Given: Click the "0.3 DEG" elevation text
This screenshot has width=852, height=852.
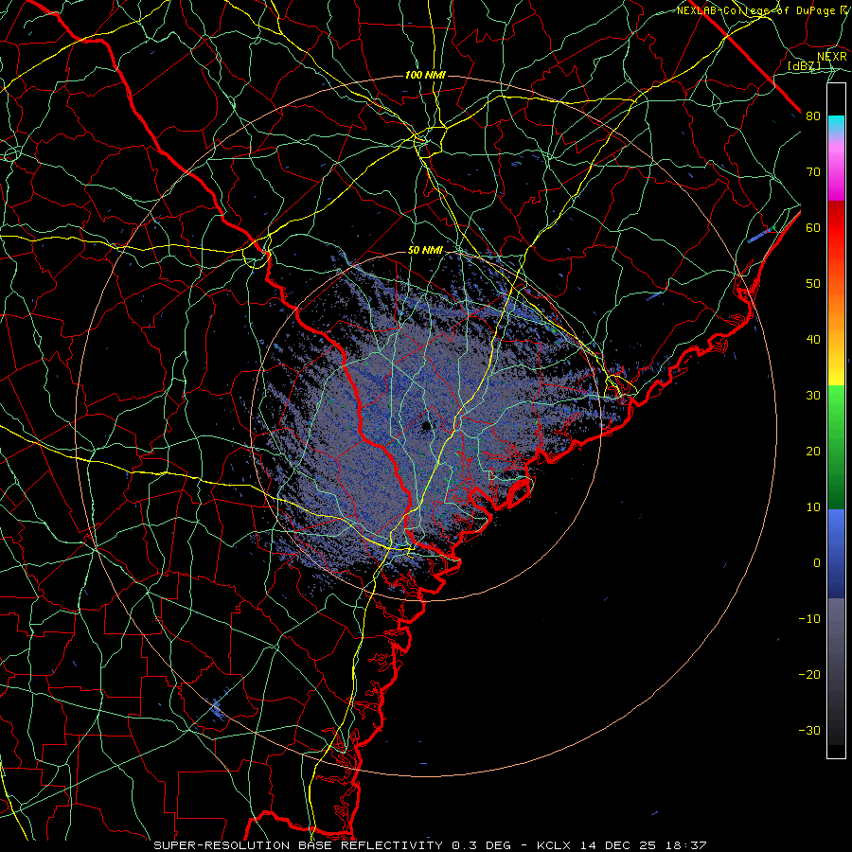Looking at the screenshot, I should (x=482, y=845).
